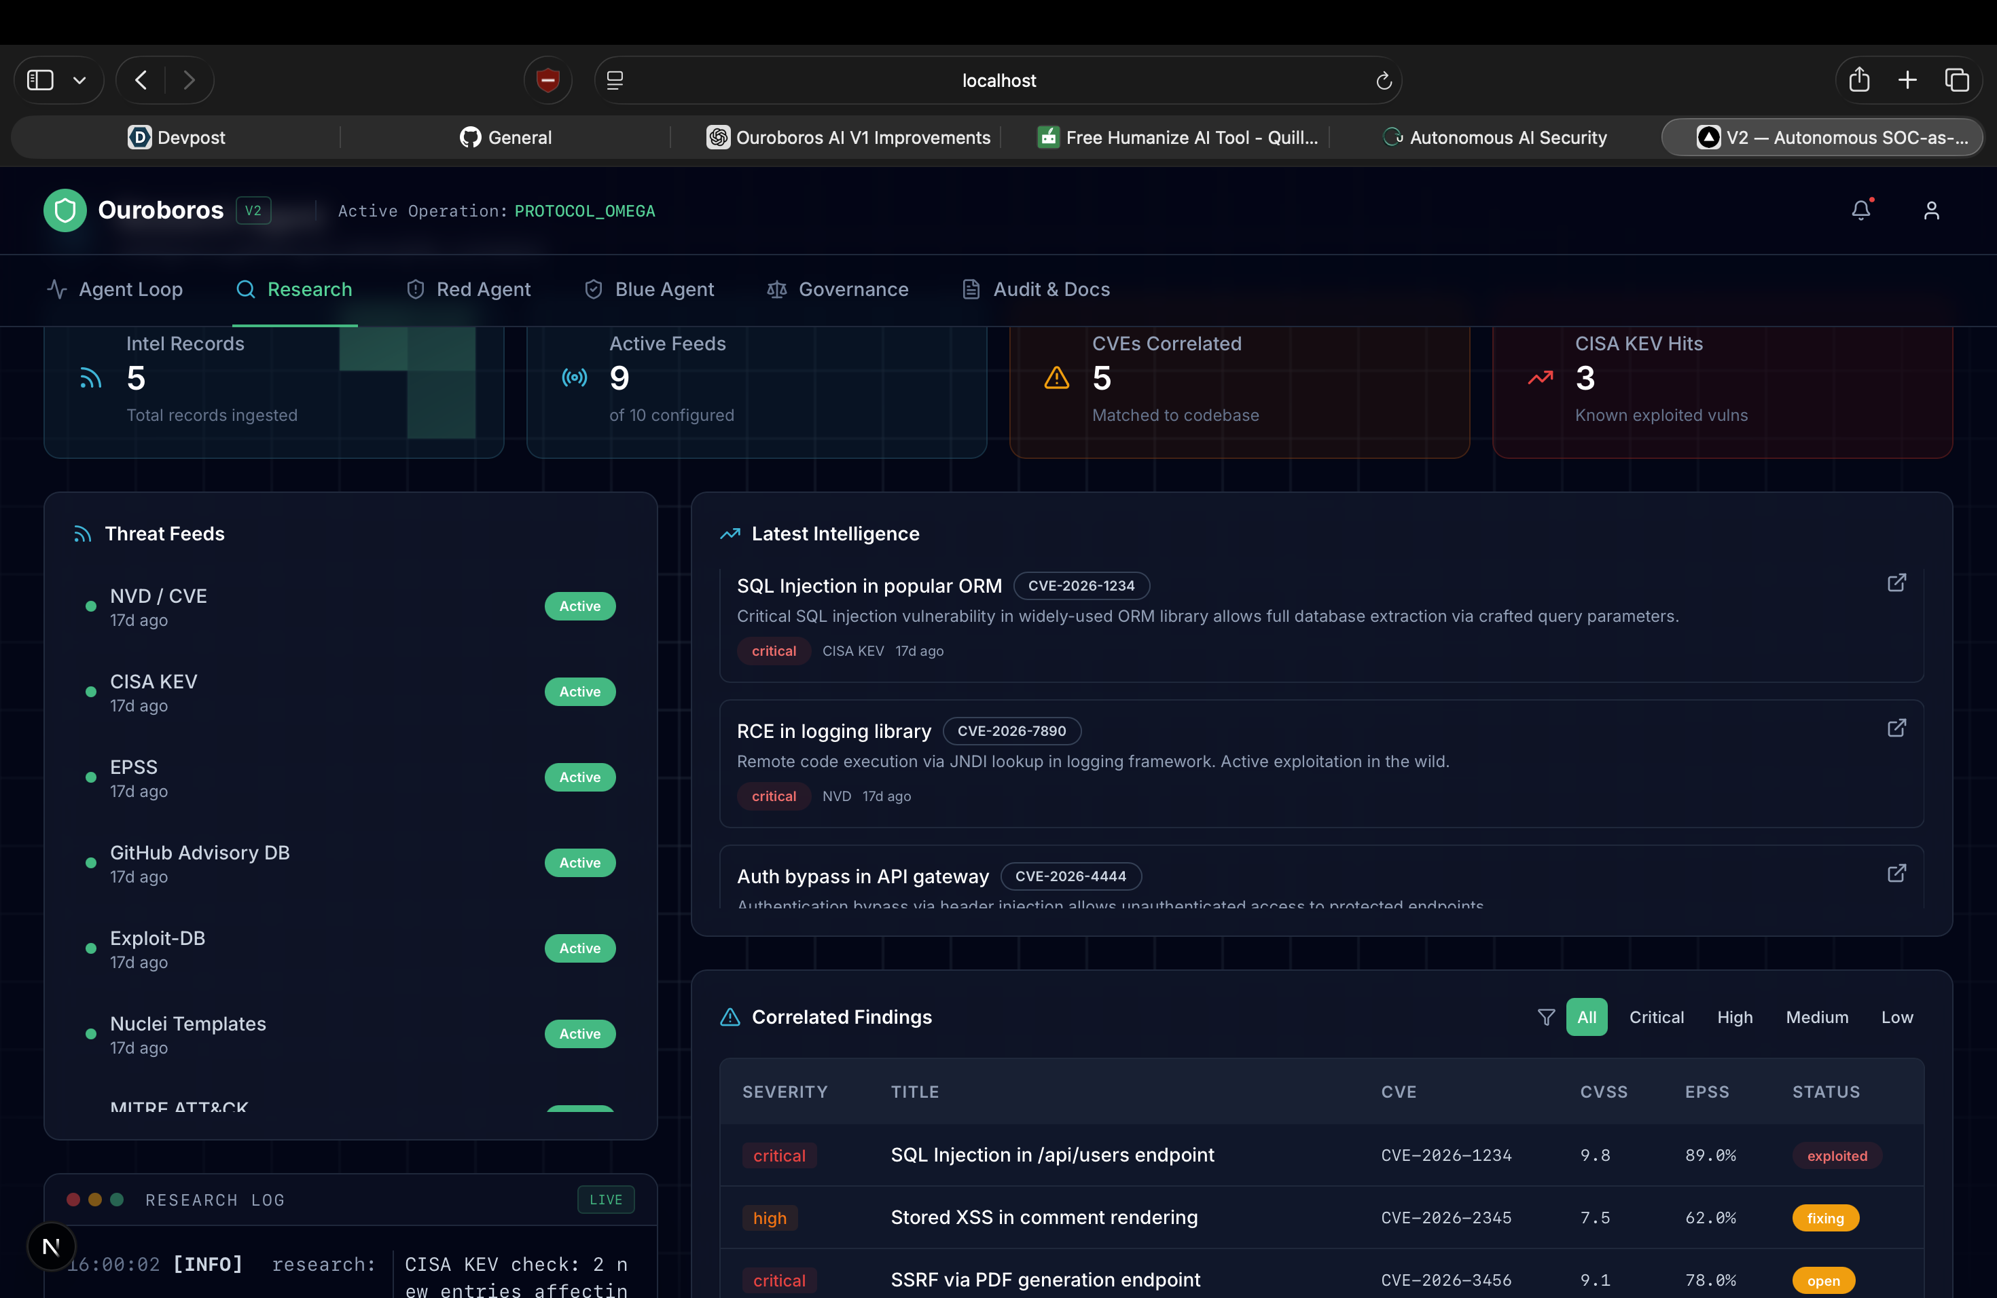
Task: Click the filter funnel icon in Correlated Findings
Action: [1545, 1017]
